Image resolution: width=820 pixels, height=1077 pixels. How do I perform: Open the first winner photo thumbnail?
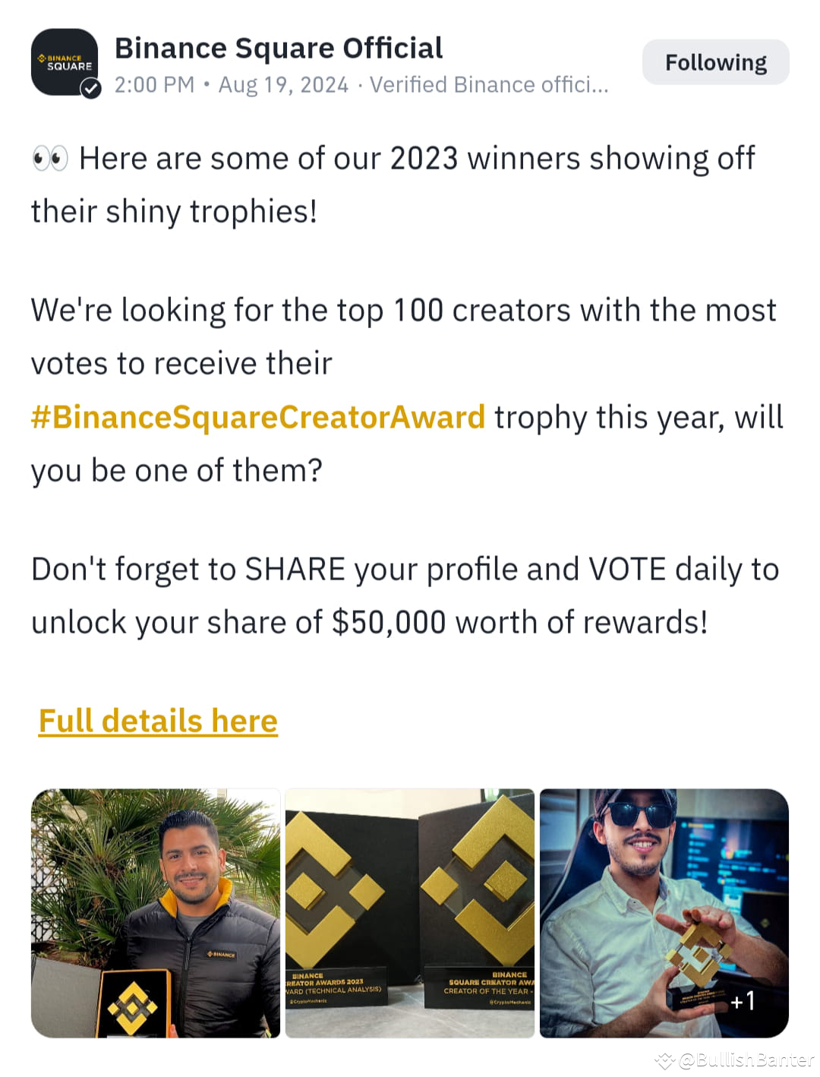156,910
